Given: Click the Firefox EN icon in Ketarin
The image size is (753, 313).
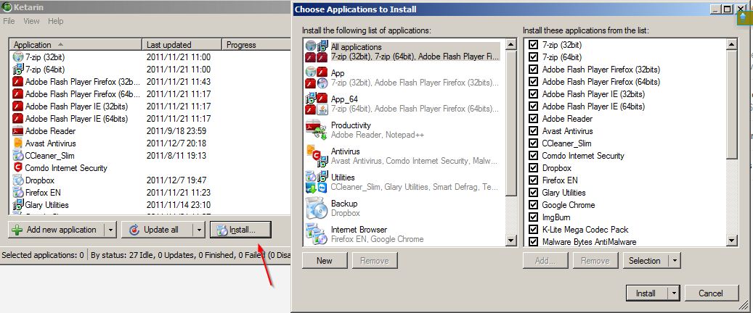Looking at the screenshot, I should (17, 193).
